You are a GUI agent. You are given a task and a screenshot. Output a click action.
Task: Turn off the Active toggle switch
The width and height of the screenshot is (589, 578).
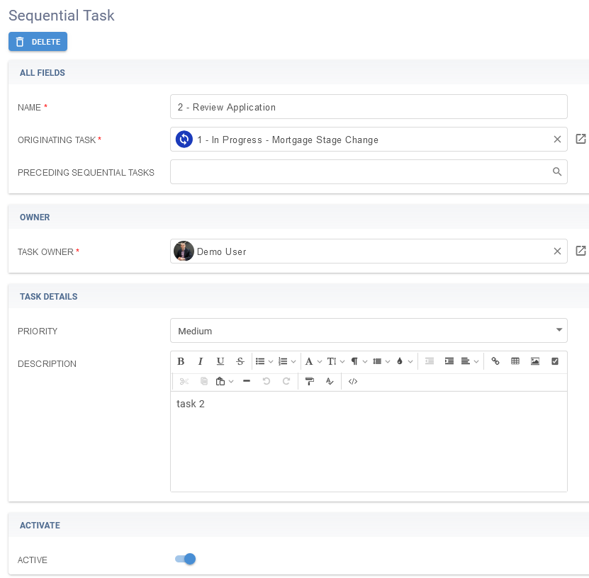[x=186, y=560]
